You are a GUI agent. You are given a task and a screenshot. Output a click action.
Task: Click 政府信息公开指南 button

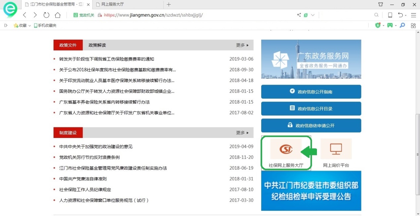point(311,92)
